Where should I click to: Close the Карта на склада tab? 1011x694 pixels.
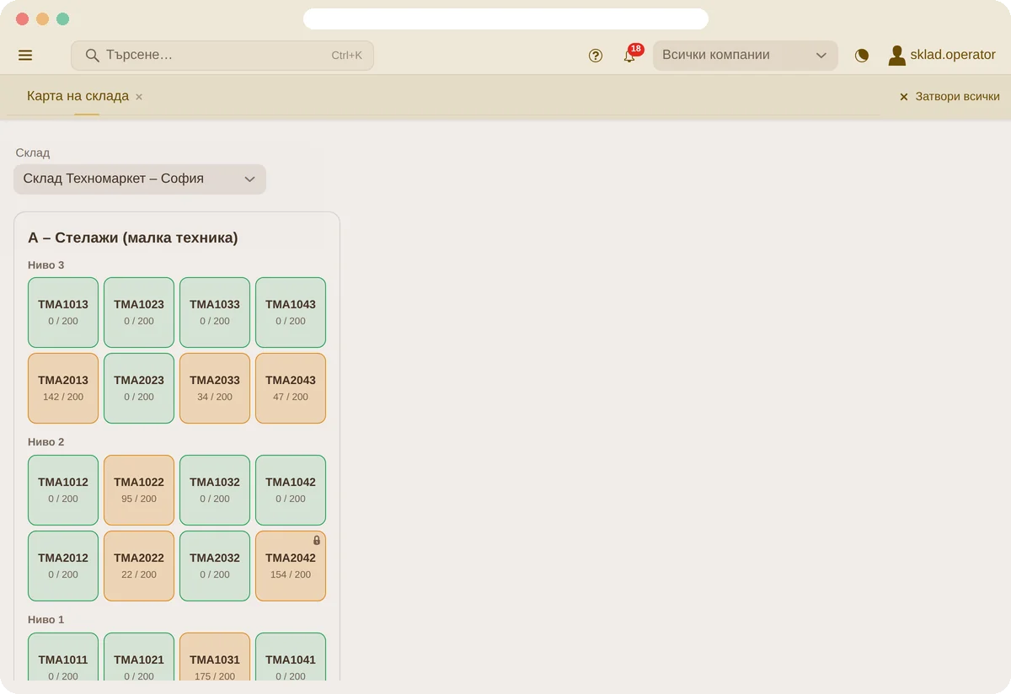pos(139,97)
